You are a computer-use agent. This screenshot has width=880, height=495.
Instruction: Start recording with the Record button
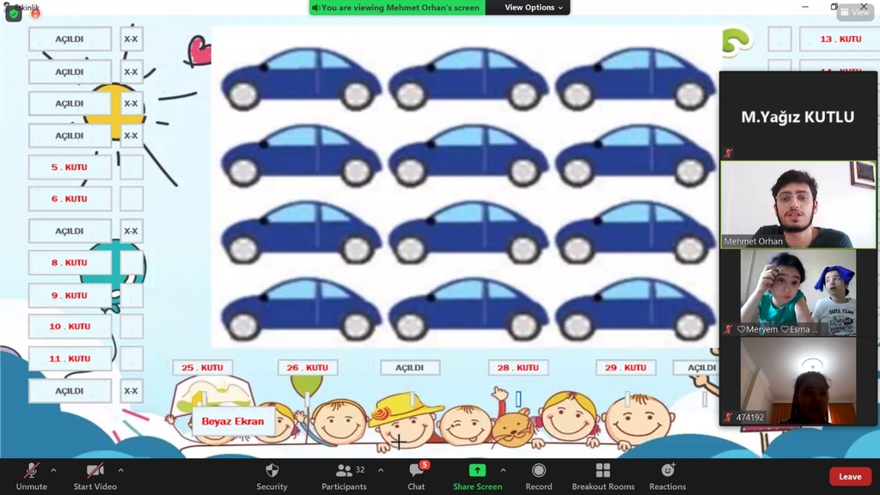(x=539, y=476)
